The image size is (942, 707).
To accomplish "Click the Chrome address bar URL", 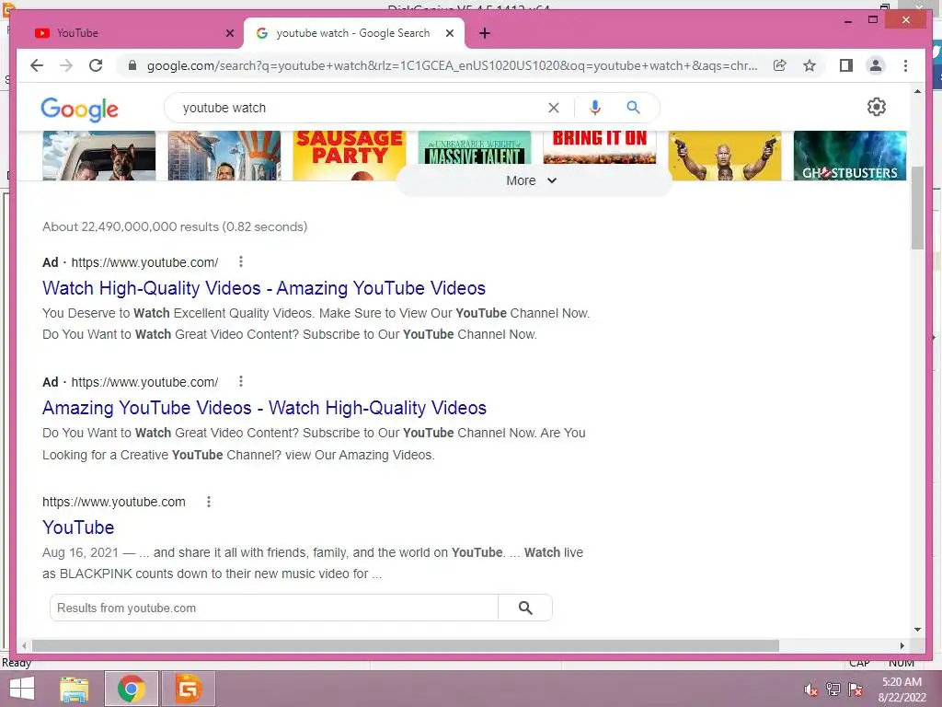I will click(452, 65).
